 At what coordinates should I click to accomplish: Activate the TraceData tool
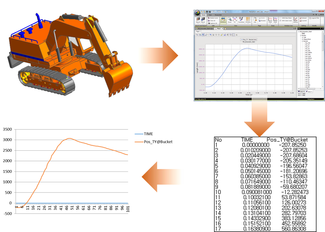(241, 20)
